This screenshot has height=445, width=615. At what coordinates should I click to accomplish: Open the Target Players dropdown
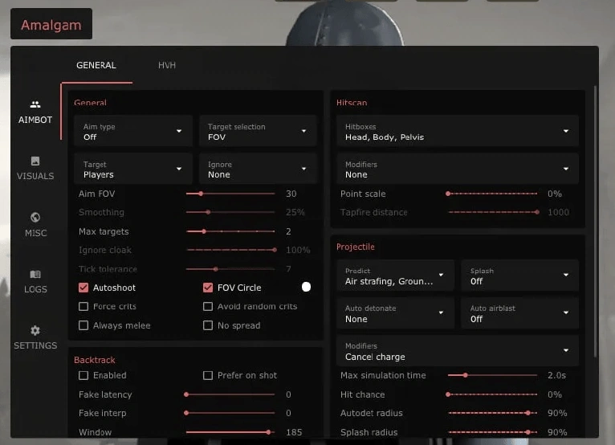133,169
